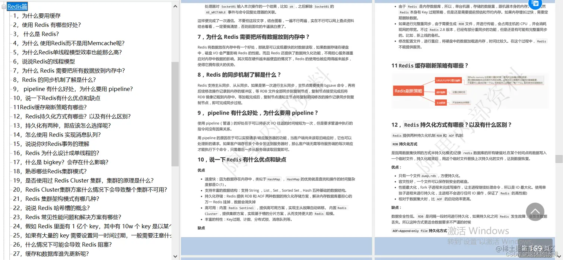563x260 pixels.
Task: Open bookmark 3， 什么是 Redis?
Action: tap(36, 34)
